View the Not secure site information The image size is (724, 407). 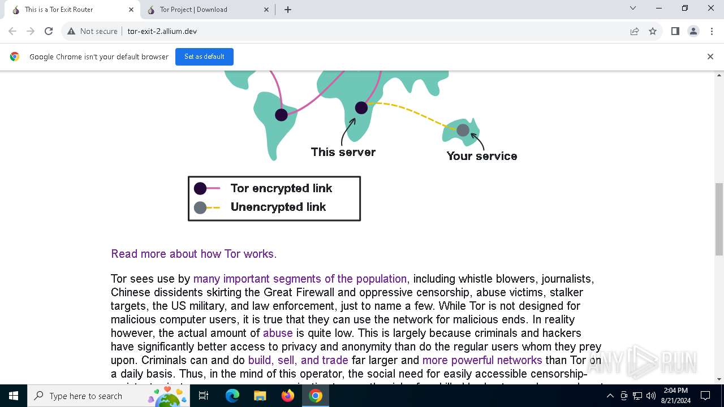pyautogui.click(x=92, y=31)
